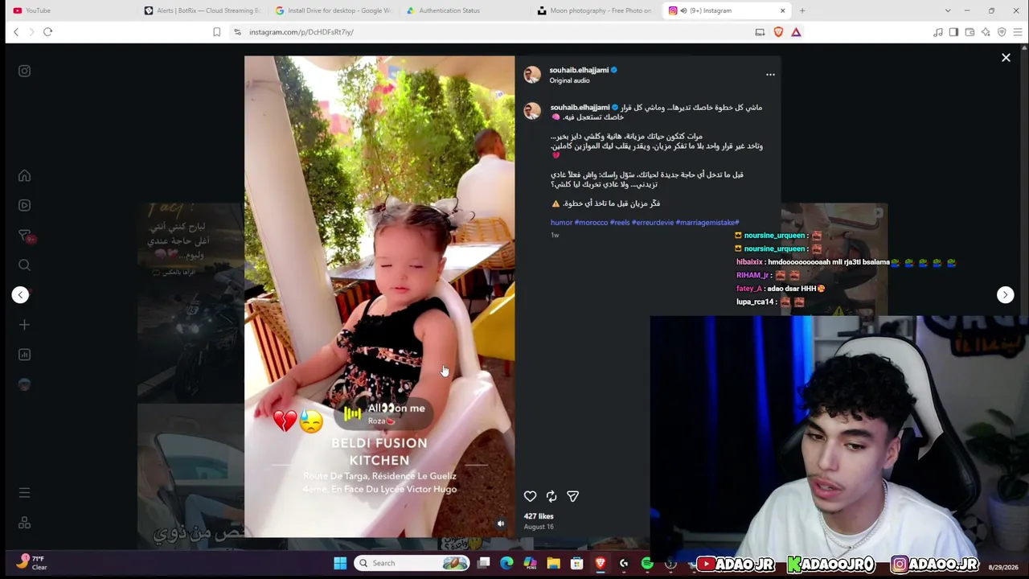This screenshot has height=579, width=1029.
Task: View the 427 likes list
Action: (x=539, y=516)
